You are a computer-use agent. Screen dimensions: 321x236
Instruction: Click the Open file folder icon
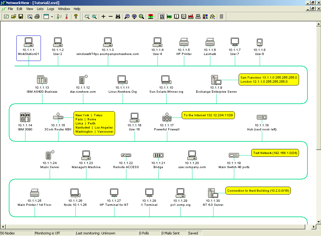click(14, 17)
